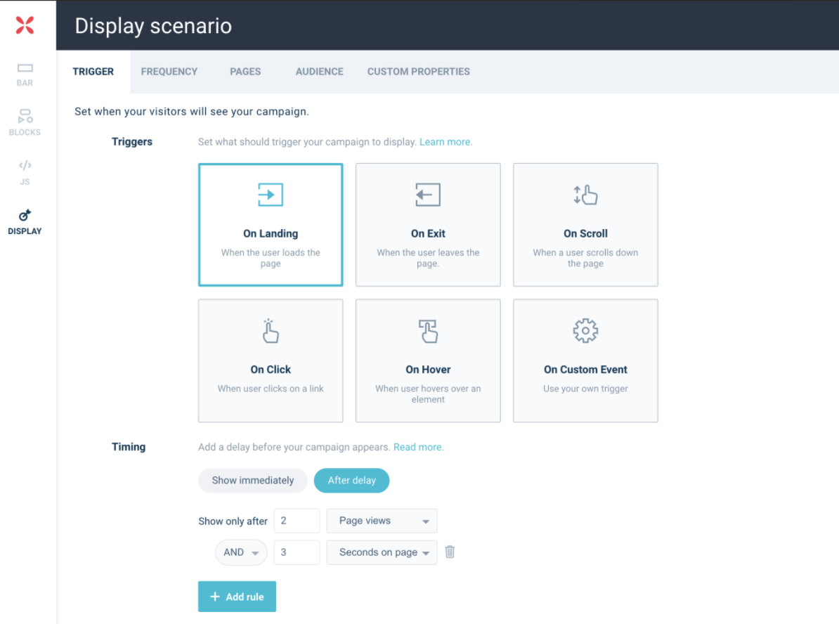Open the Read more link
Image resolution: width=839 pixels, height=624 pixels.
click(418, 447)
